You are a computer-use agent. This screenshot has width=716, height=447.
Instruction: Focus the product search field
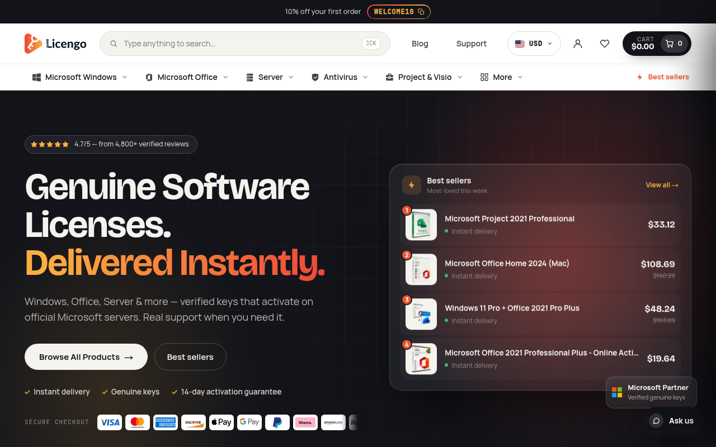click(x=245, y=44)
